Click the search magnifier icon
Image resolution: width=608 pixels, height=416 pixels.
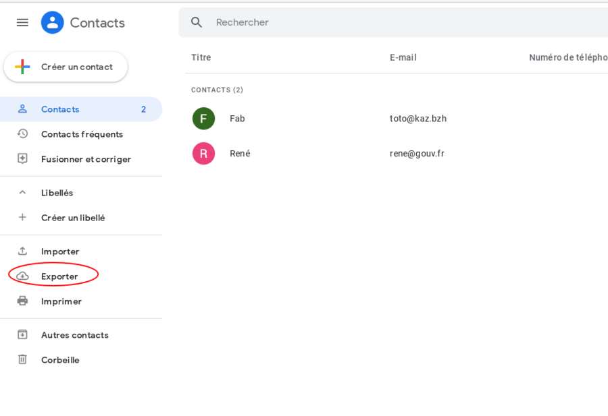pos(197,22)
